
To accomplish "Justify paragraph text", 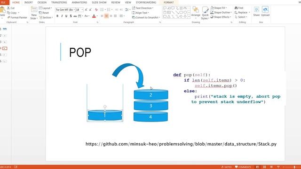I will click(x=115, y=16).
